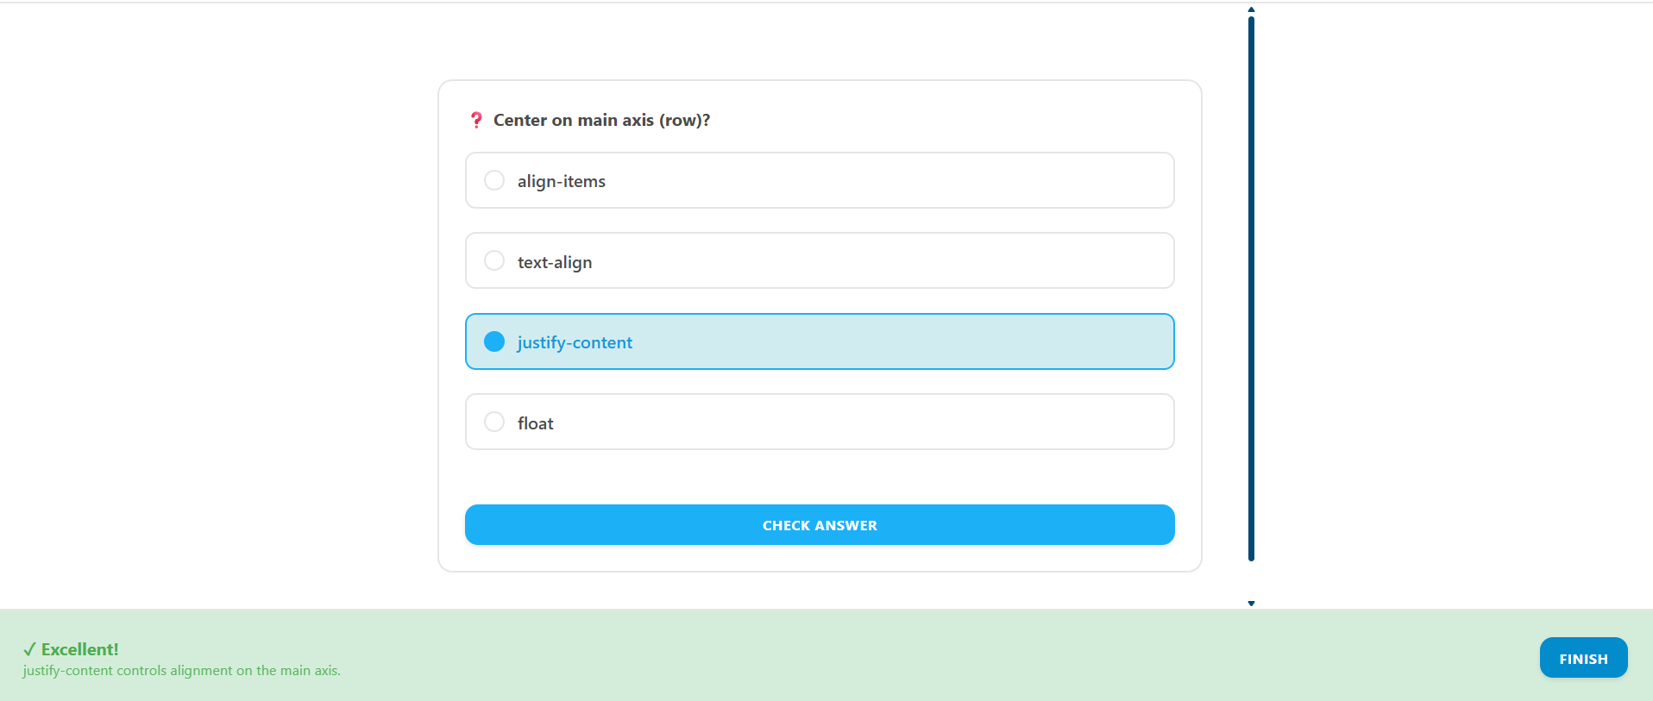Click the Check Answer button
Screen dimensions: 1653x701
pyautogui.click(x=820, y=524)
